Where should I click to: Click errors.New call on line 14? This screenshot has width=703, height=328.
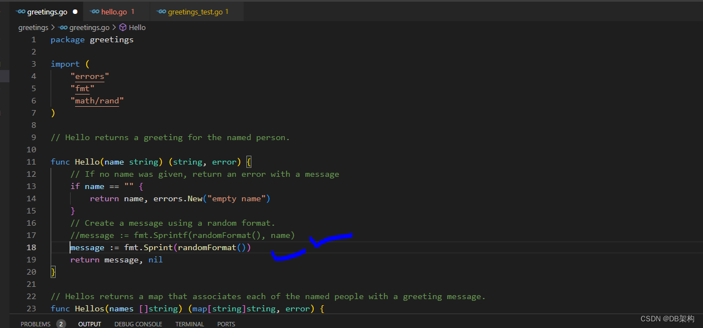(178, 198)
